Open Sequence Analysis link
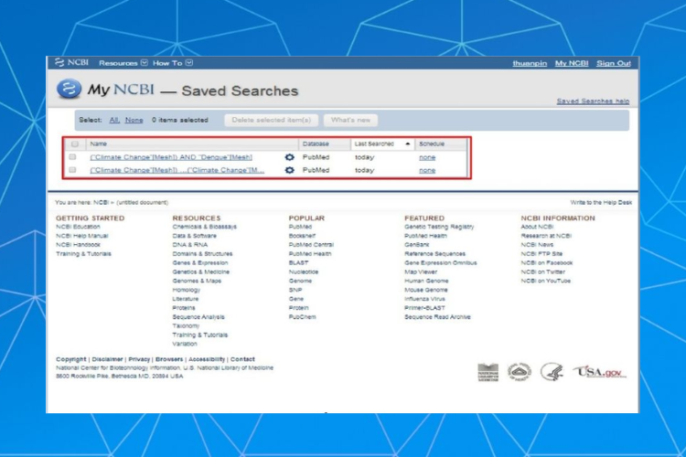686x457 pixels. (198, 317)
